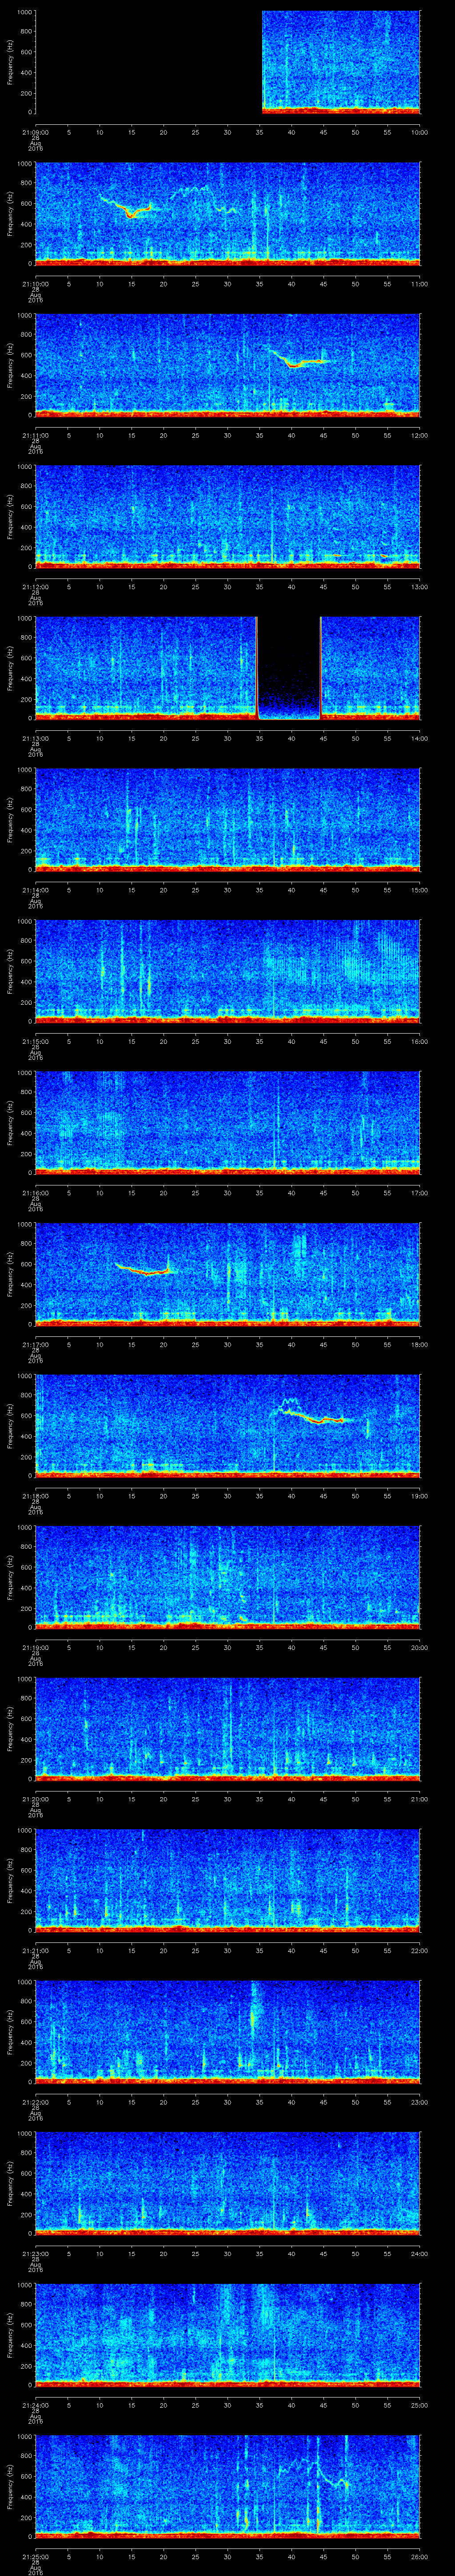Open the 21:15:00 spectrogram panel

[227, 972]
